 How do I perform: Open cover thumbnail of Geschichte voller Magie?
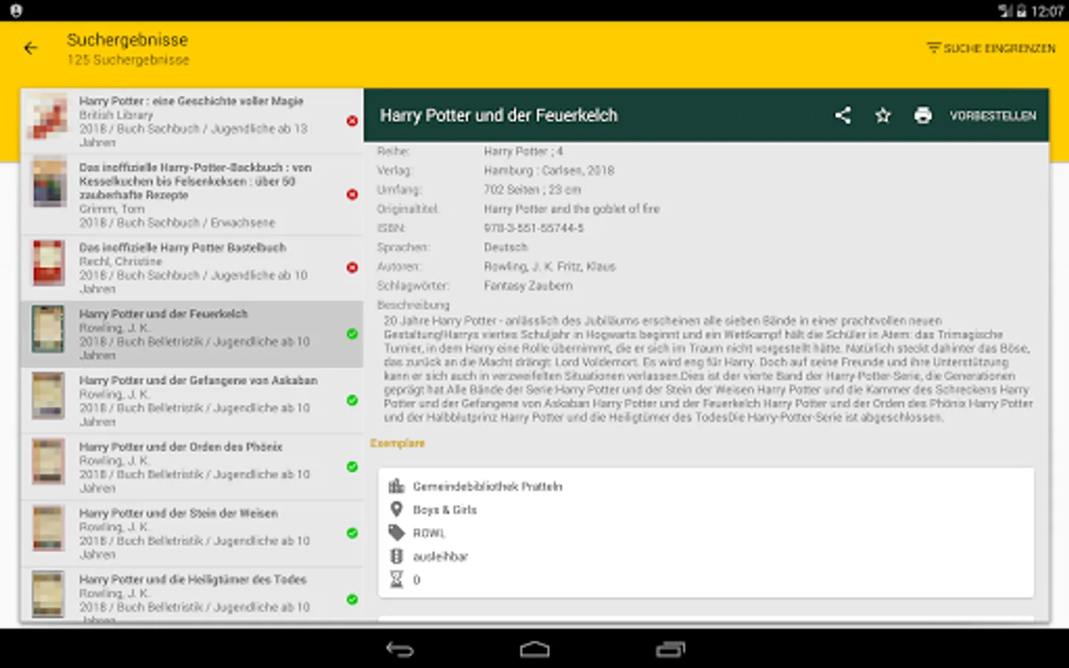[x=48, y=117]
